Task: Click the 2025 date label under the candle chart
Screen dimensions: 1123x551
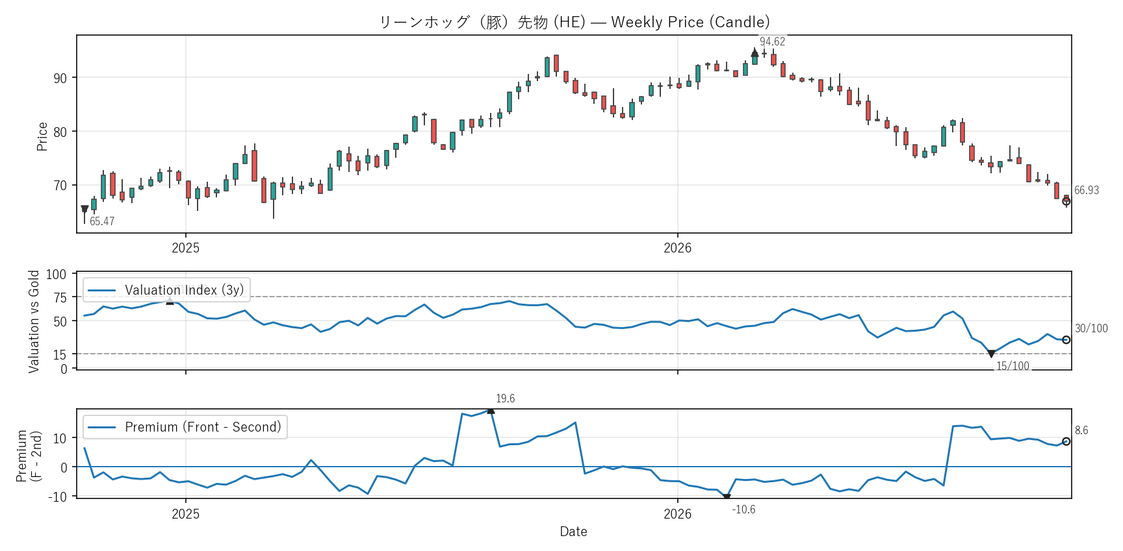Action: [186, 248]
